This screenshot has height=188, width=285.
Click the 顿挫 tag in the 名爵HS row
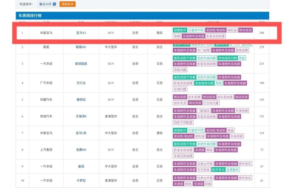point(209,150)
